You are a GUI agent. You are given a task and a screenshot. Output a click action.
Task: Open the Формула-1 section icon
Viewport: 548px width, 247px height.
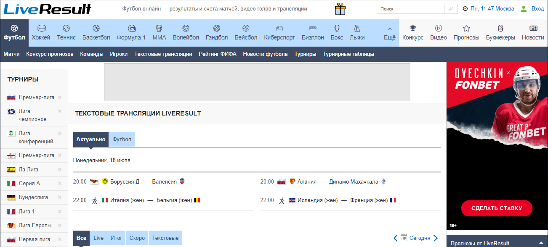pos(131,28)
